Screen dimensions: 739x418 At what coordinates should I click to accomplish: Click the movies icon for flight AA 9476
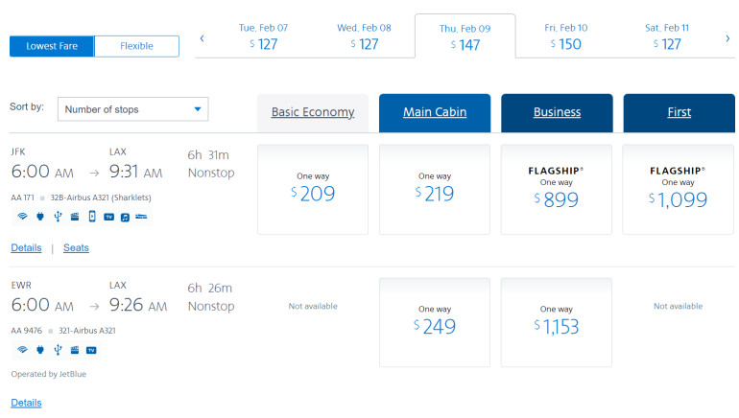pos(75,350)
